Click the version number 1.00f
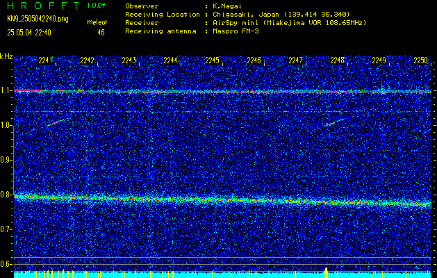Image resolution: width=437 pixels, height=278 pixels. 96,6
